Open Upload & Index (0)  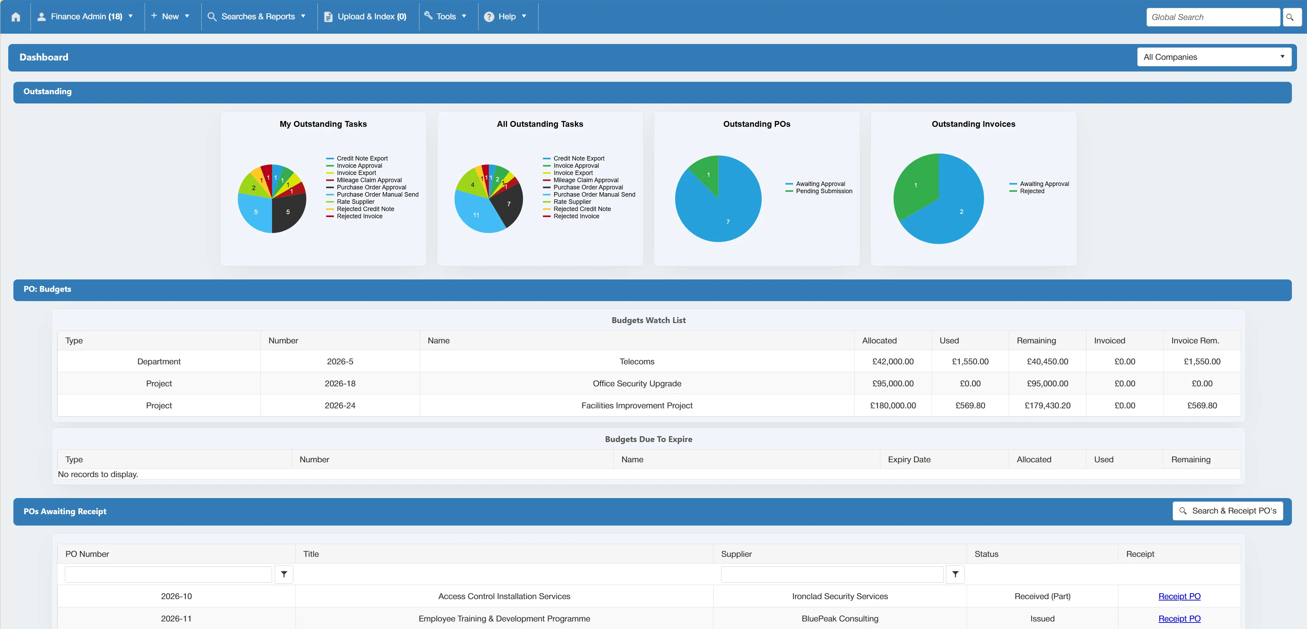click(368, 17)
